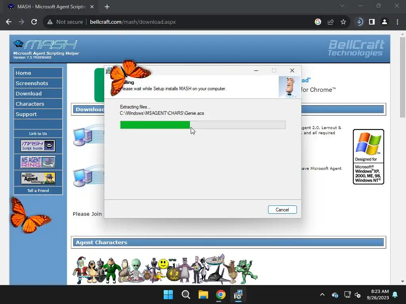Bookmark this page with star icon

tap(343, 22)
